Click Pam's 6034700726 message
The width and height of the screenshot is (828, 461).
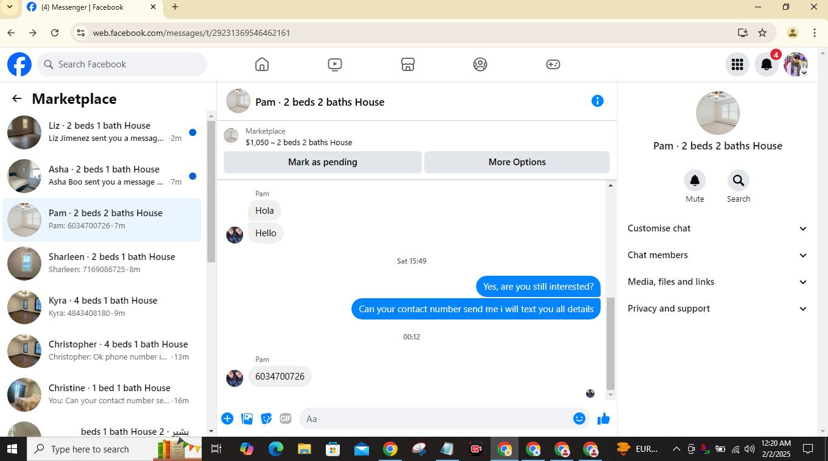tap(280, 377)
